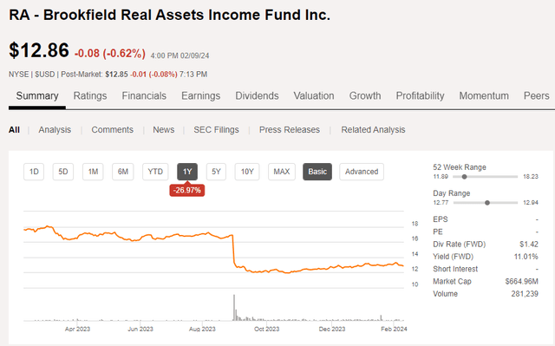
Task: Open the Momentum tab
Action: 484,96
